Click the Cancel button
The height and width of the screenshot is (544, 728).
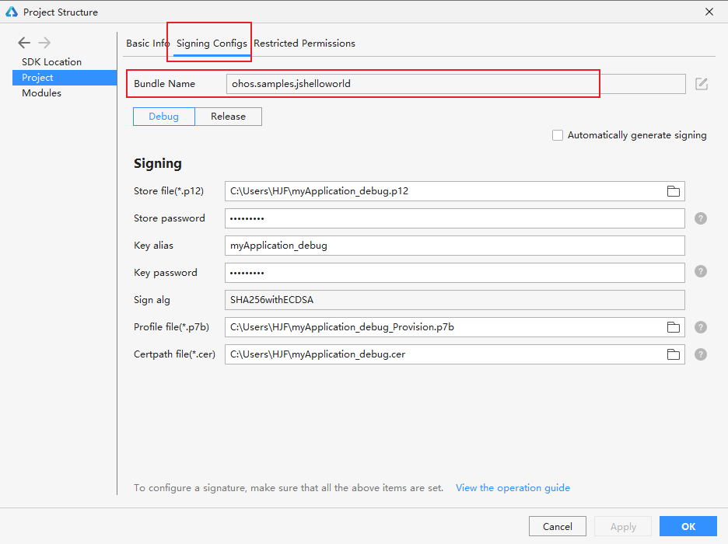pos(557,526)
